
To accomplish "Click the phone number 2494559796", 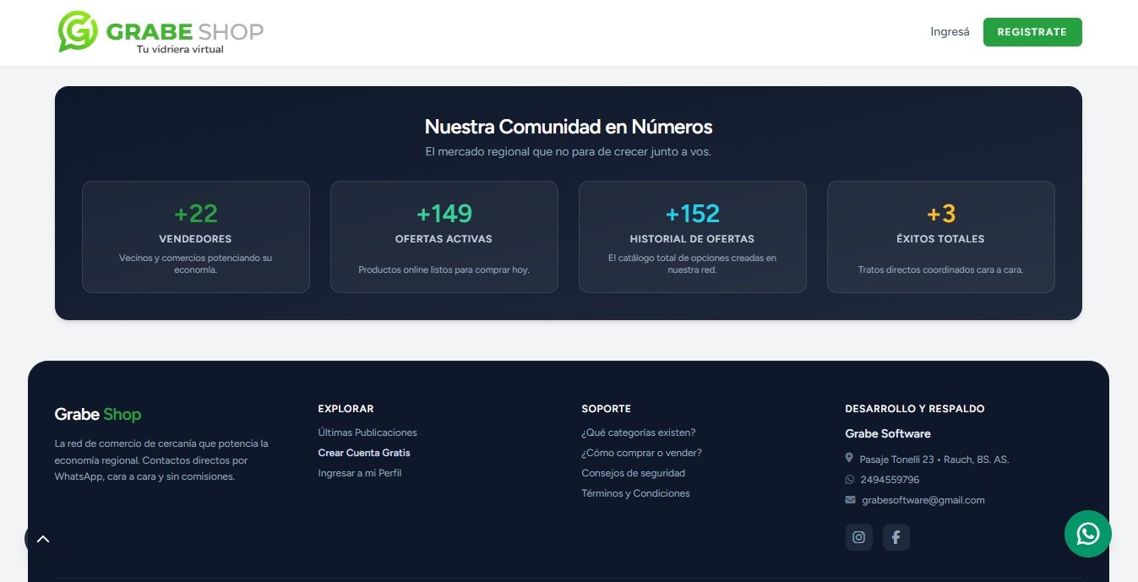I will [890, 480].
